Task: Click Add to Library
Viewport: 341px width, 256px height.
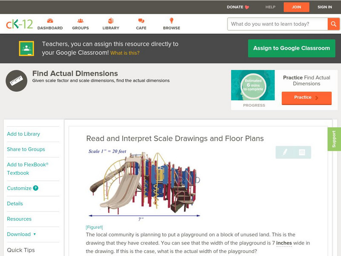Action: pyautogui.click(x=23, y=134)
